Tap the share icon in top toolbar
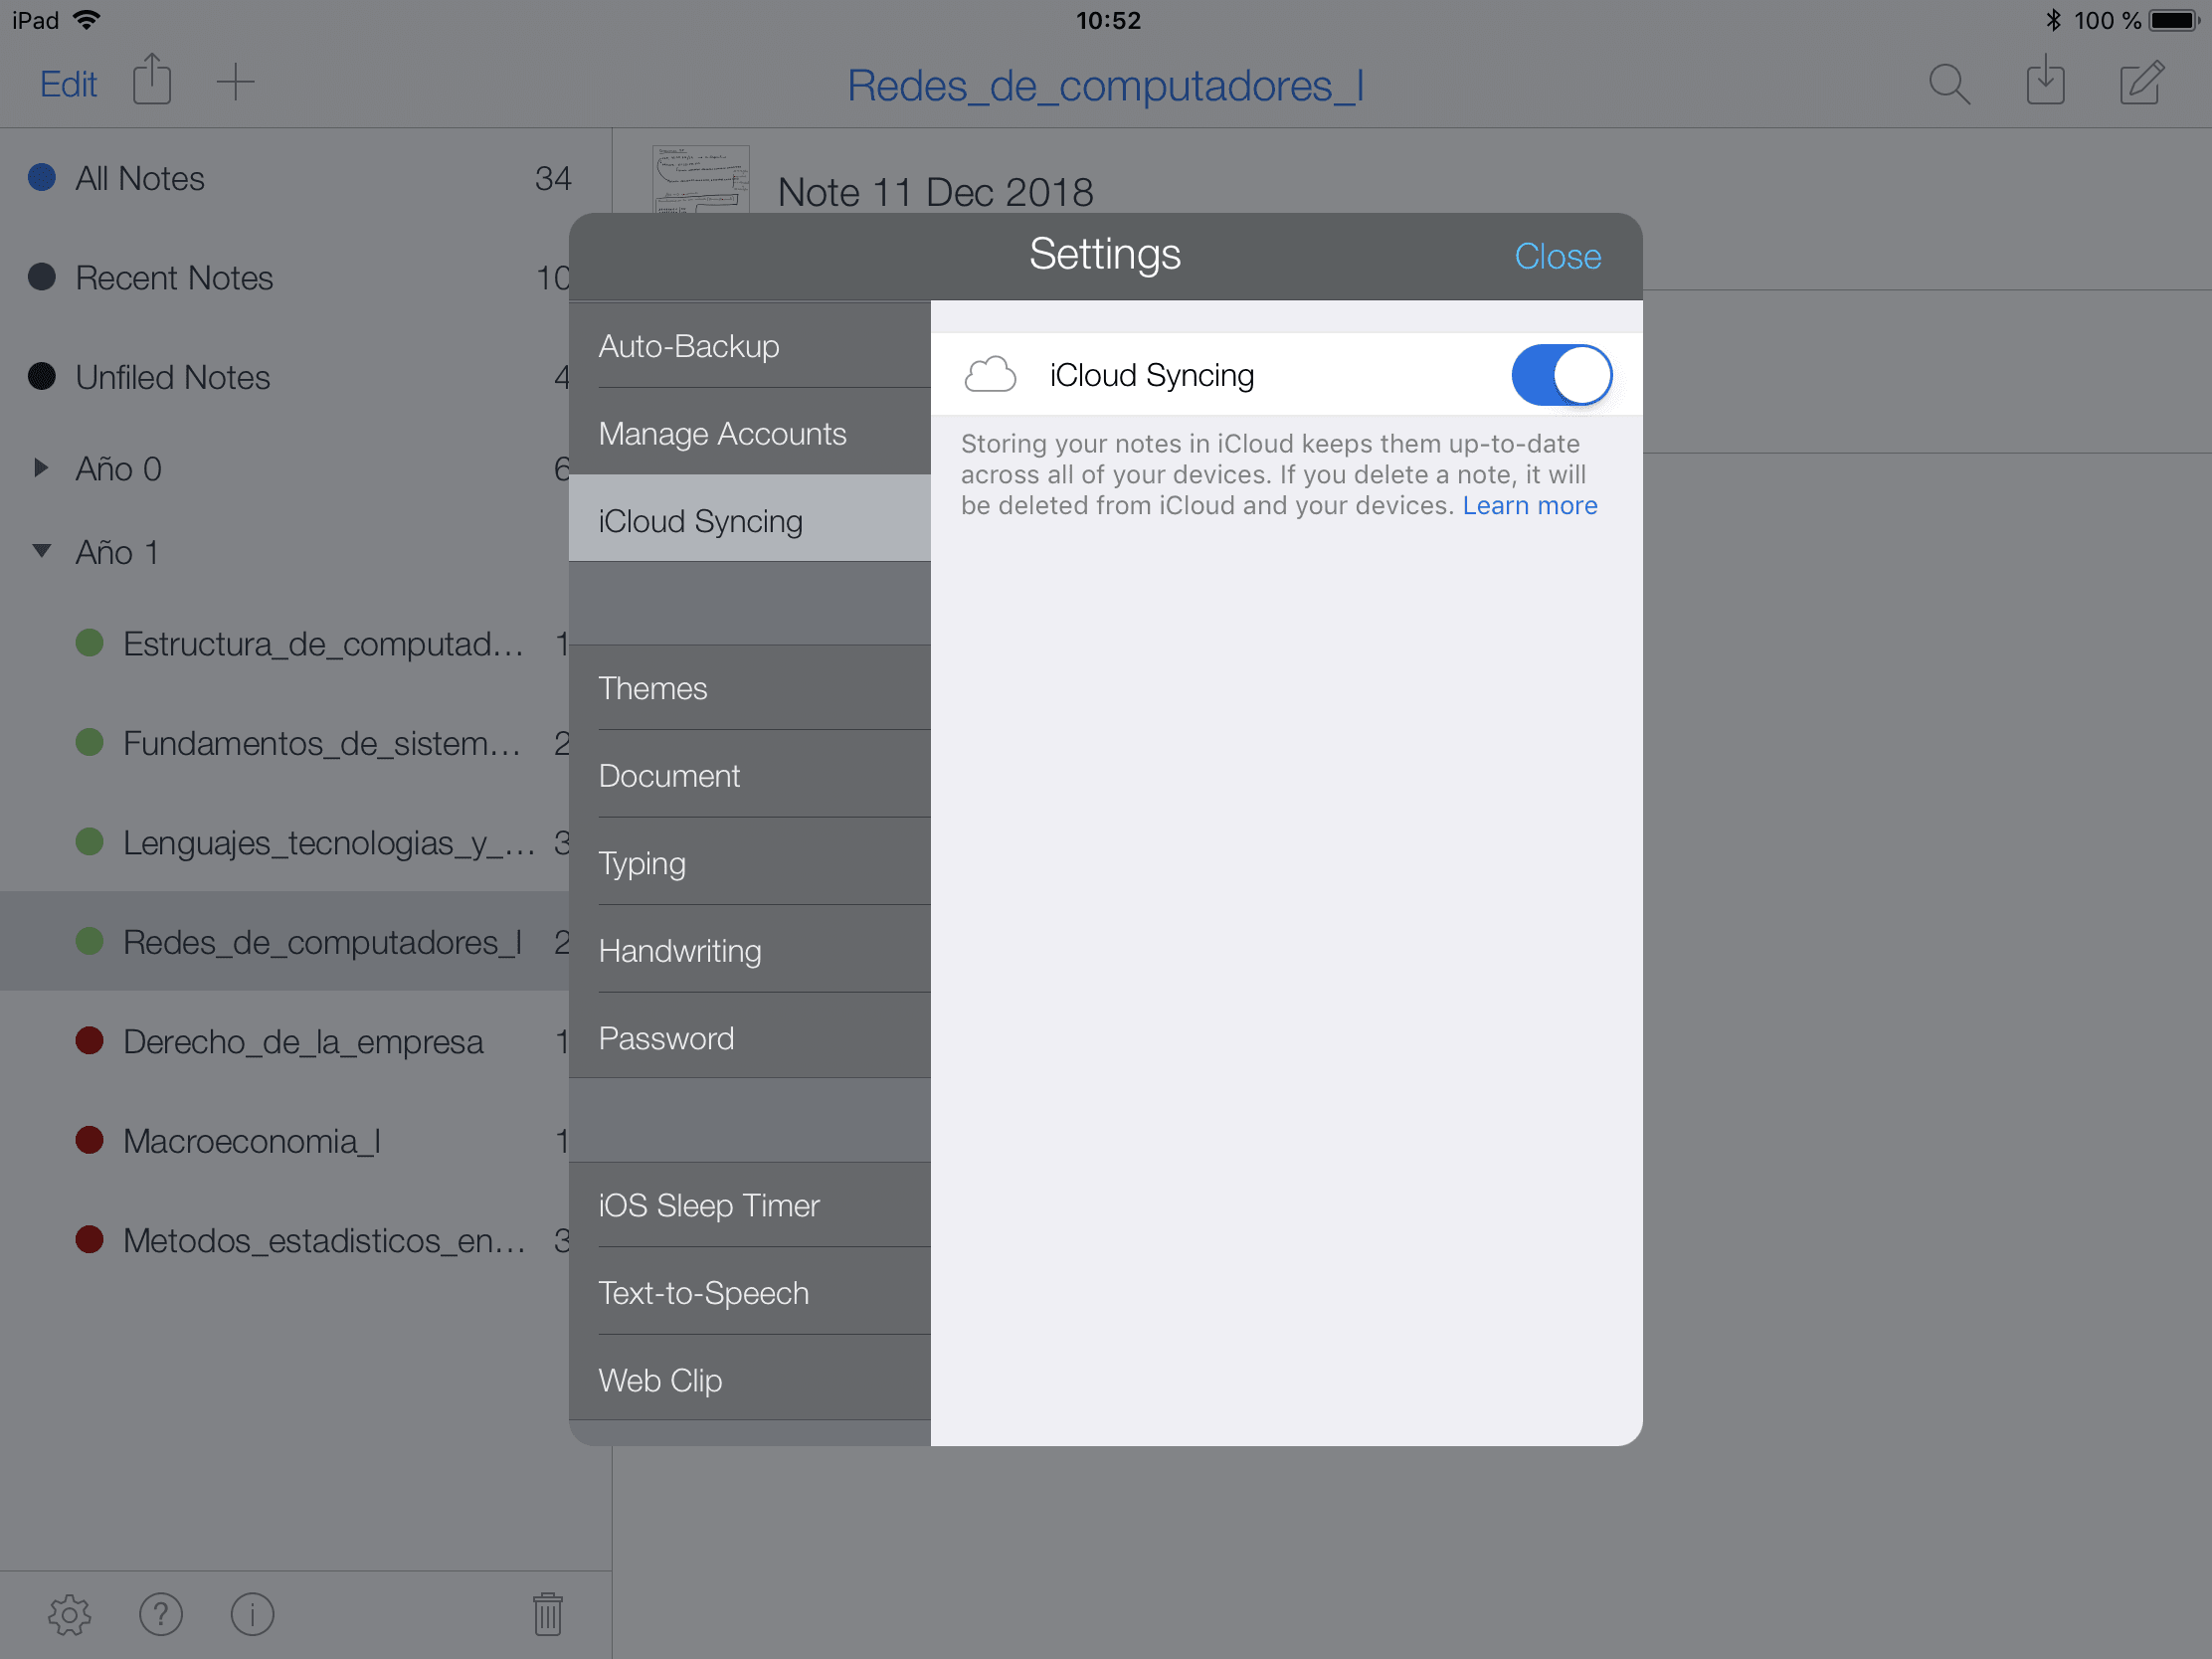This screenshot has height=1659, width=2212. tap(152, 81)
